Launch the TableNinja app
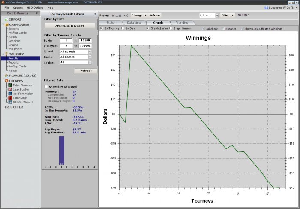This screenshot has width=300, height=209. [20, 98]
